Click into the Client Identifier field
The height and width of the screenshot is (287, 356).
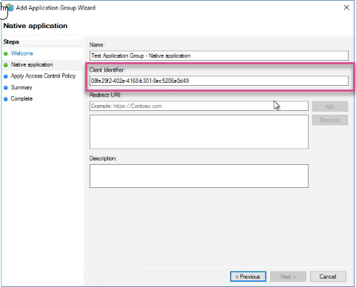tap(219, 81)
